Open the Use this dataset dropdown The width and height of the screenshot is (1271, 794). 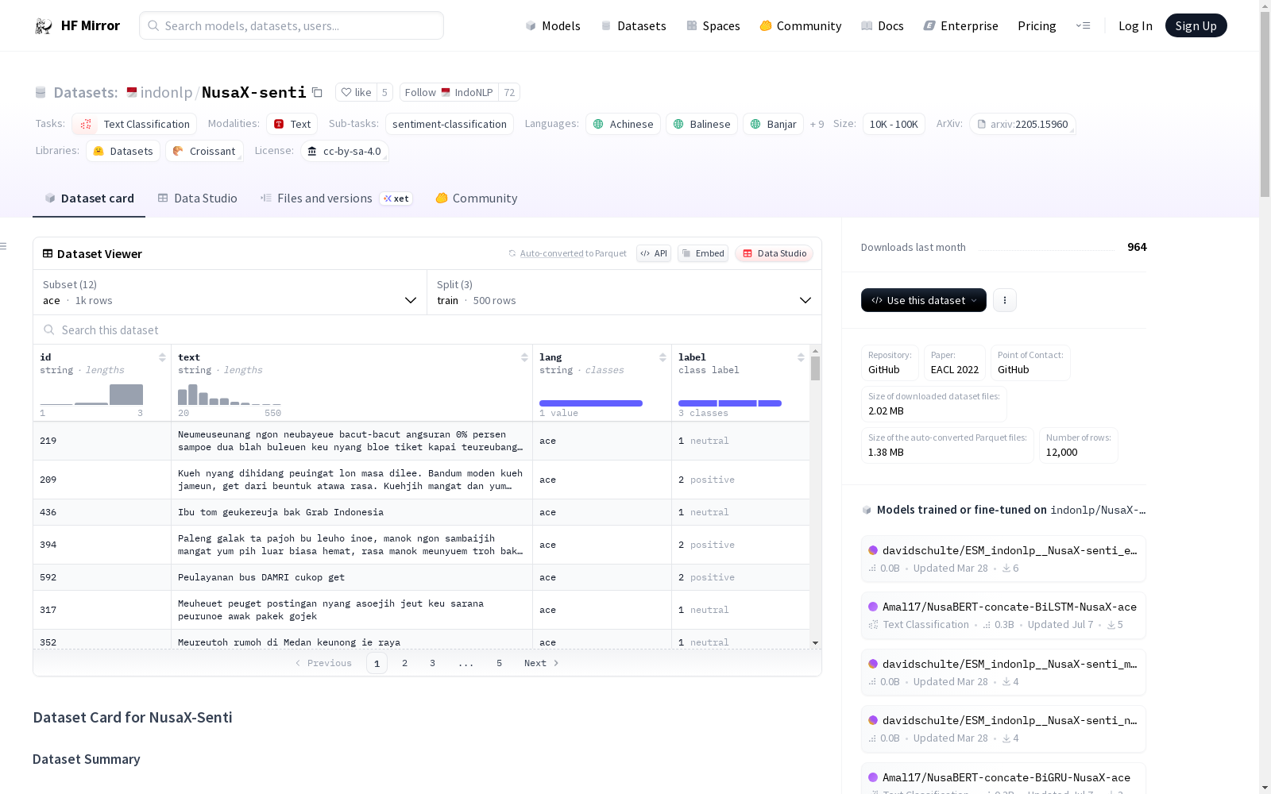click(x=924, y=300)
